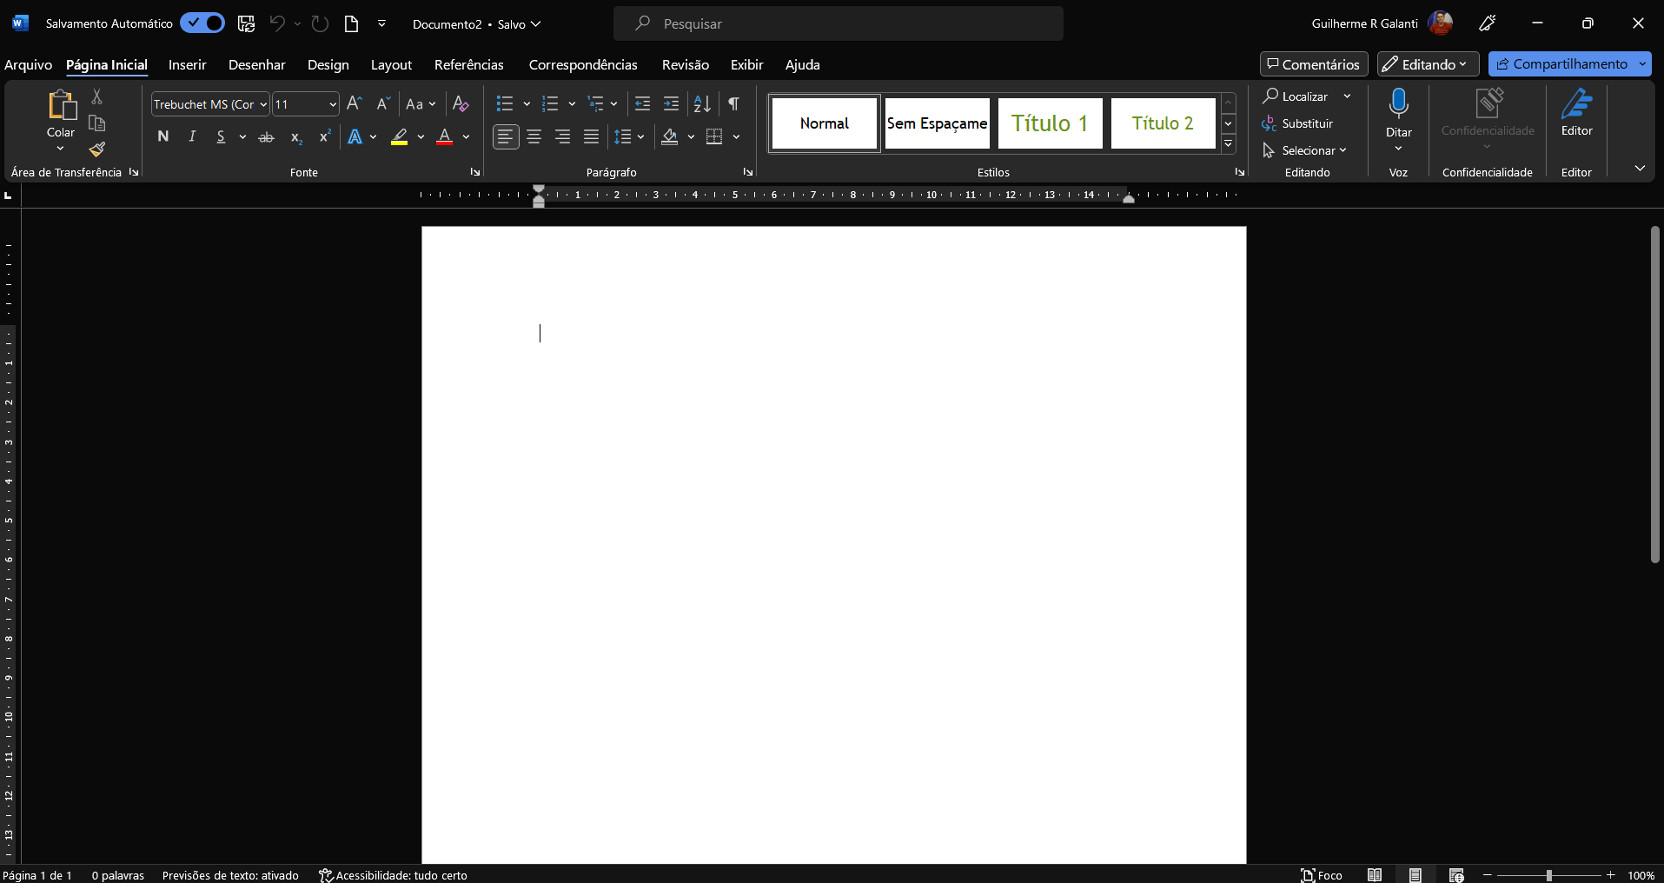Viewport: 1664px width, 883px height.
Task: Apply the Título 1 style
Action: click(x=1050, y=123)
